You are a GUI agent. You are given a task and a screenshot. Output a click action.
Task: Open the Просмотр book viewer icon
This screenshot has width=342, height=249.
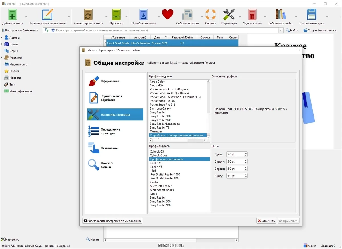click(117, 15)
